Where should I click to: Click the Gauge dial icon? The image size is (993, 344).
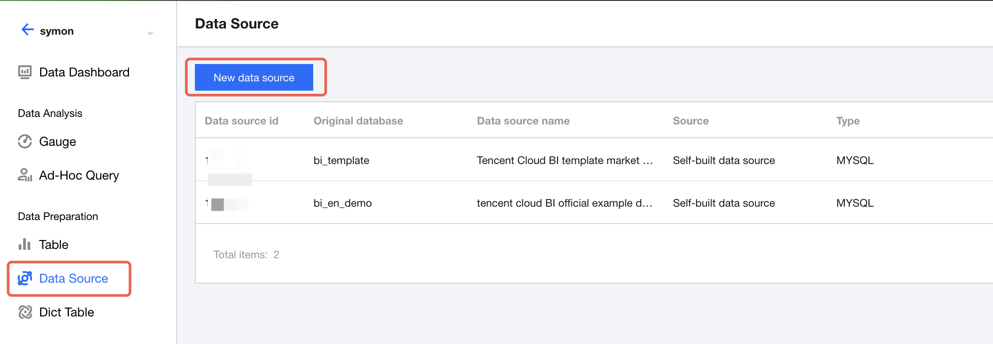25,141
